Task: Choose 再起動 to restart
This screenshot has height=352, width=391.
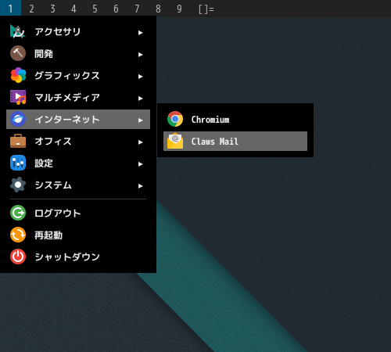Action: (78, 235)
